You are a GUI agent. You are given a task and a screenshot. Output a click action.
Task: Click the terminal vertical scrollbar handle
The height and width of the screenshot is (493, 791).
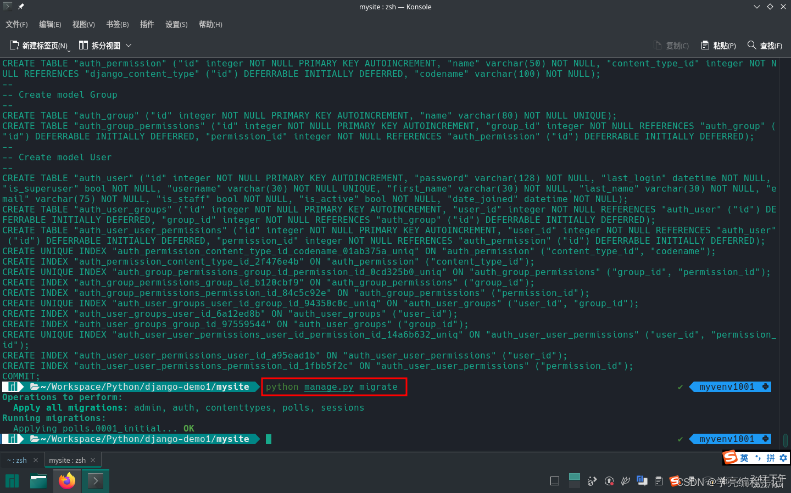pyautogui.click(x=786, y=440)
